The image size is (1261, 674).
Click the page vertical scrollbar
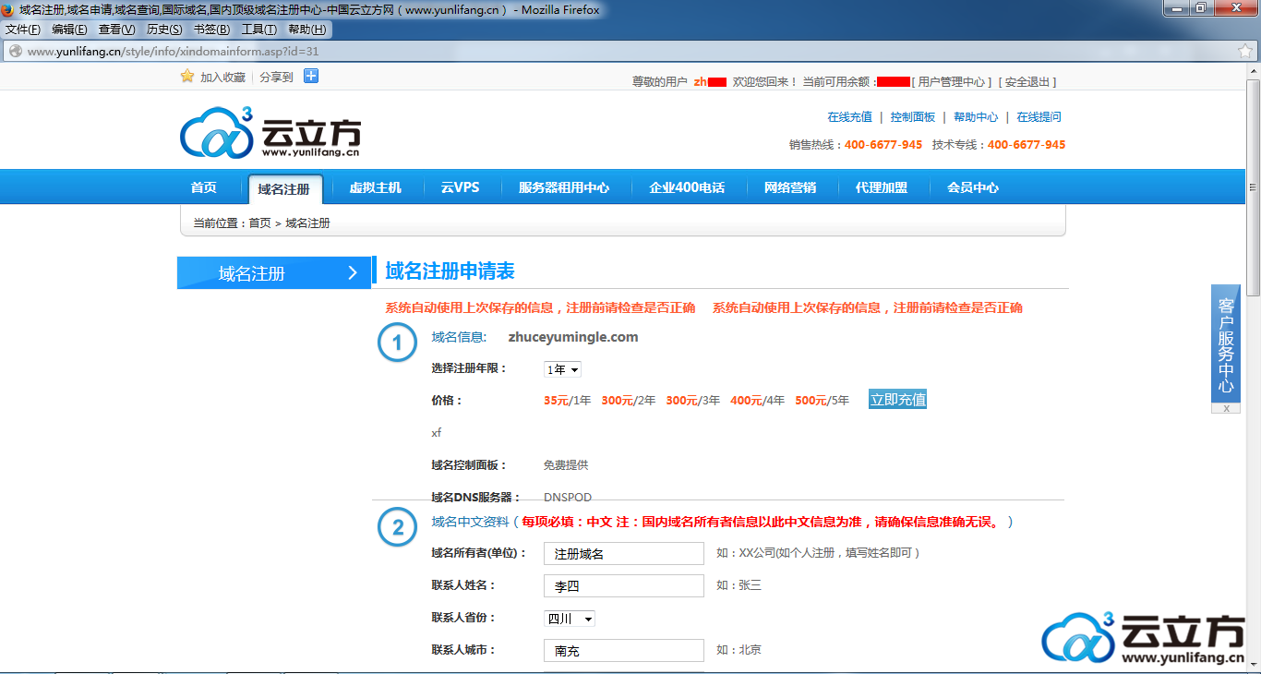pyautogui.click(x=1253, y=231)
